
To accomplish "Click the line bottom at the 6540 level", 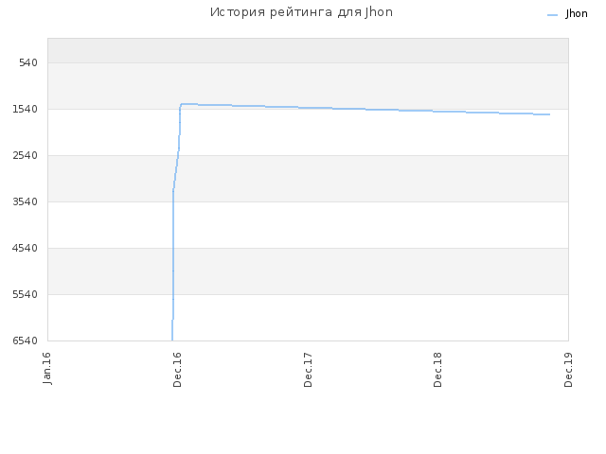I will point(172,340).
